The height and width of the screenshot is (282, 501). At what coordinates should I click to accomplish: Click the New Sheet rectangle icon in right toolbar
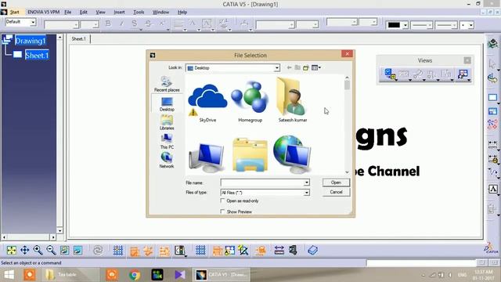tap(492, 97)
